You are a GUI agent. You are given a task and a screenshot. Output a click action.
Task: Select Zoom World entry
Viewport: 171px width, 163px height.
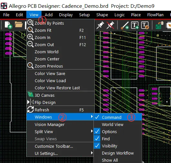coord(60,52)
